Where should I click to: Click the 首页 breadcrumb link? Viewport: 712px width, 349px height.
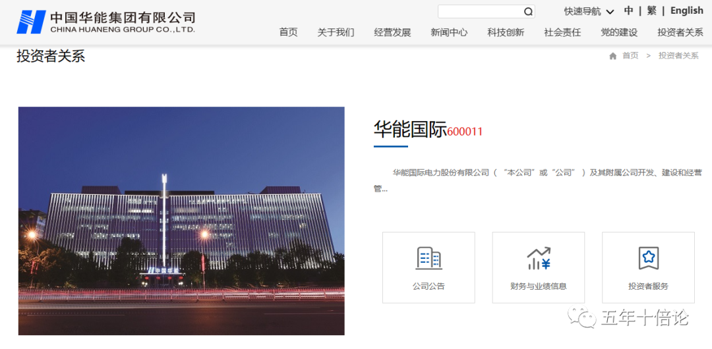click(630, 56)
